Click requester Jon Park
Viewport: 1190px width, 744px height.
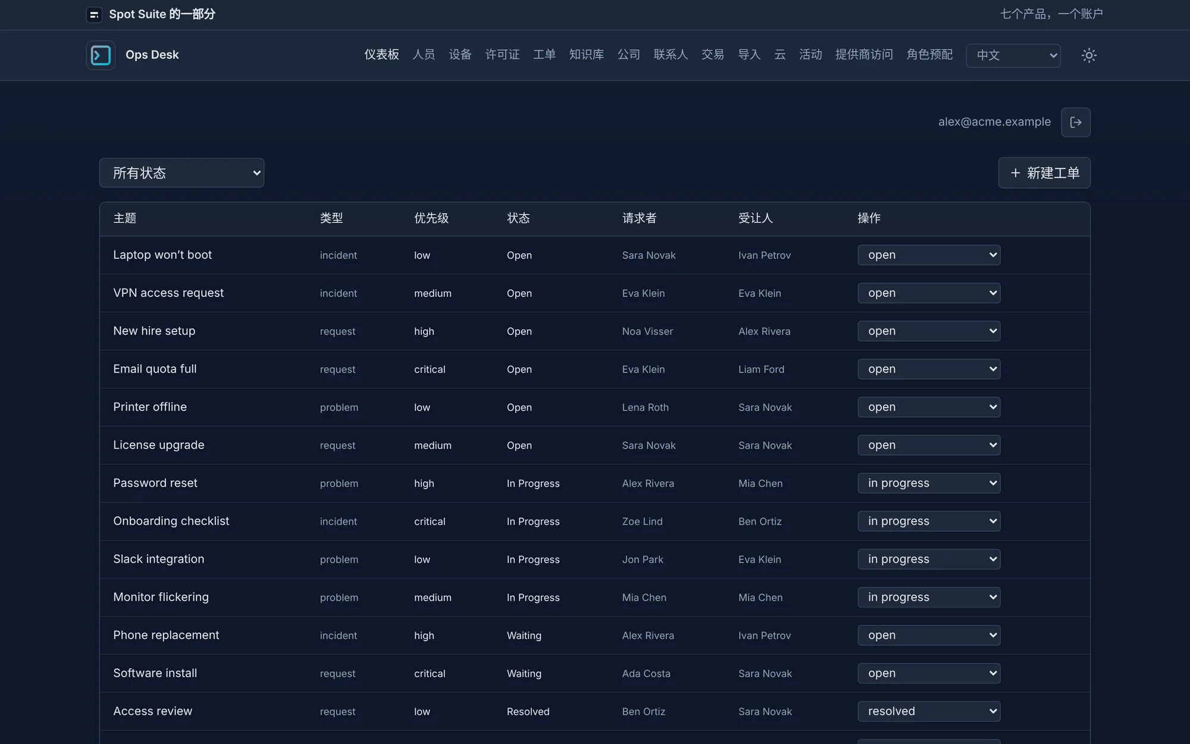(x=643, y=560)
